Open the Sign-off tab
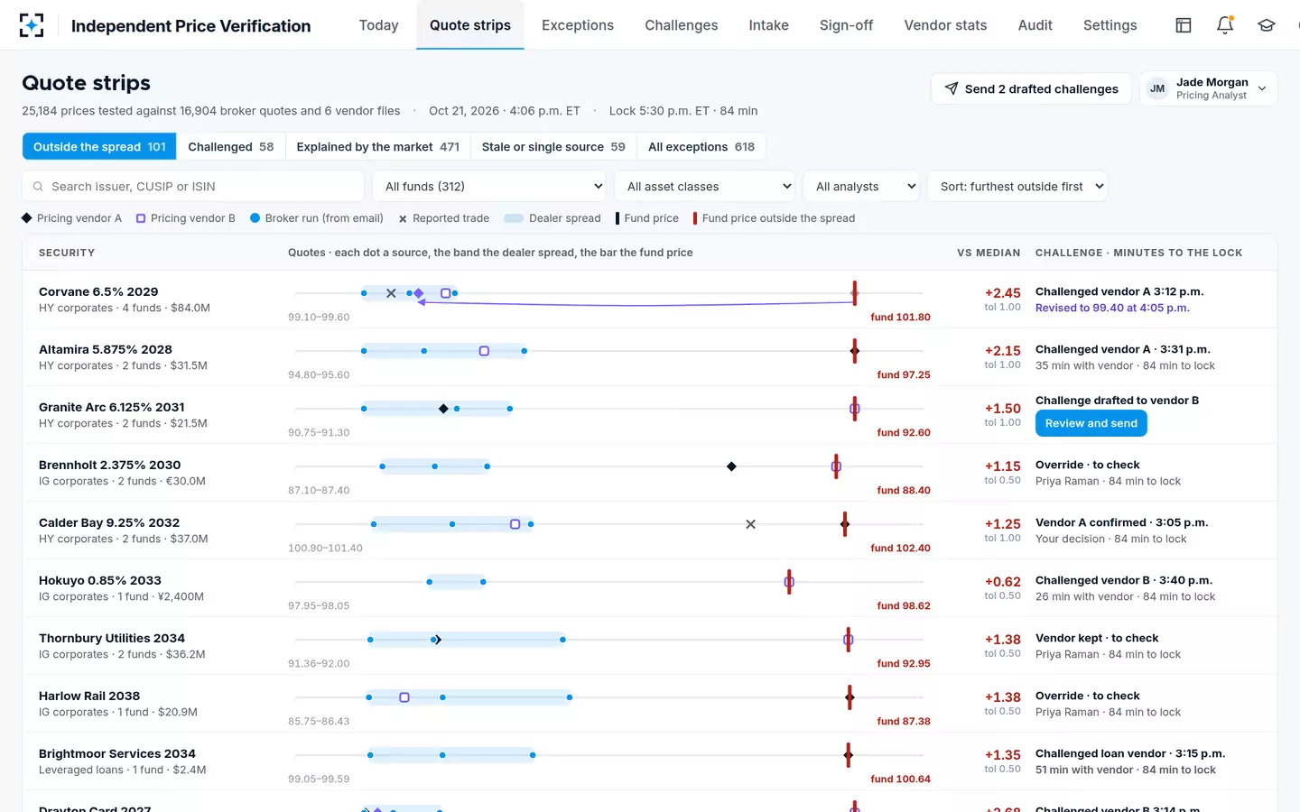 846,25
